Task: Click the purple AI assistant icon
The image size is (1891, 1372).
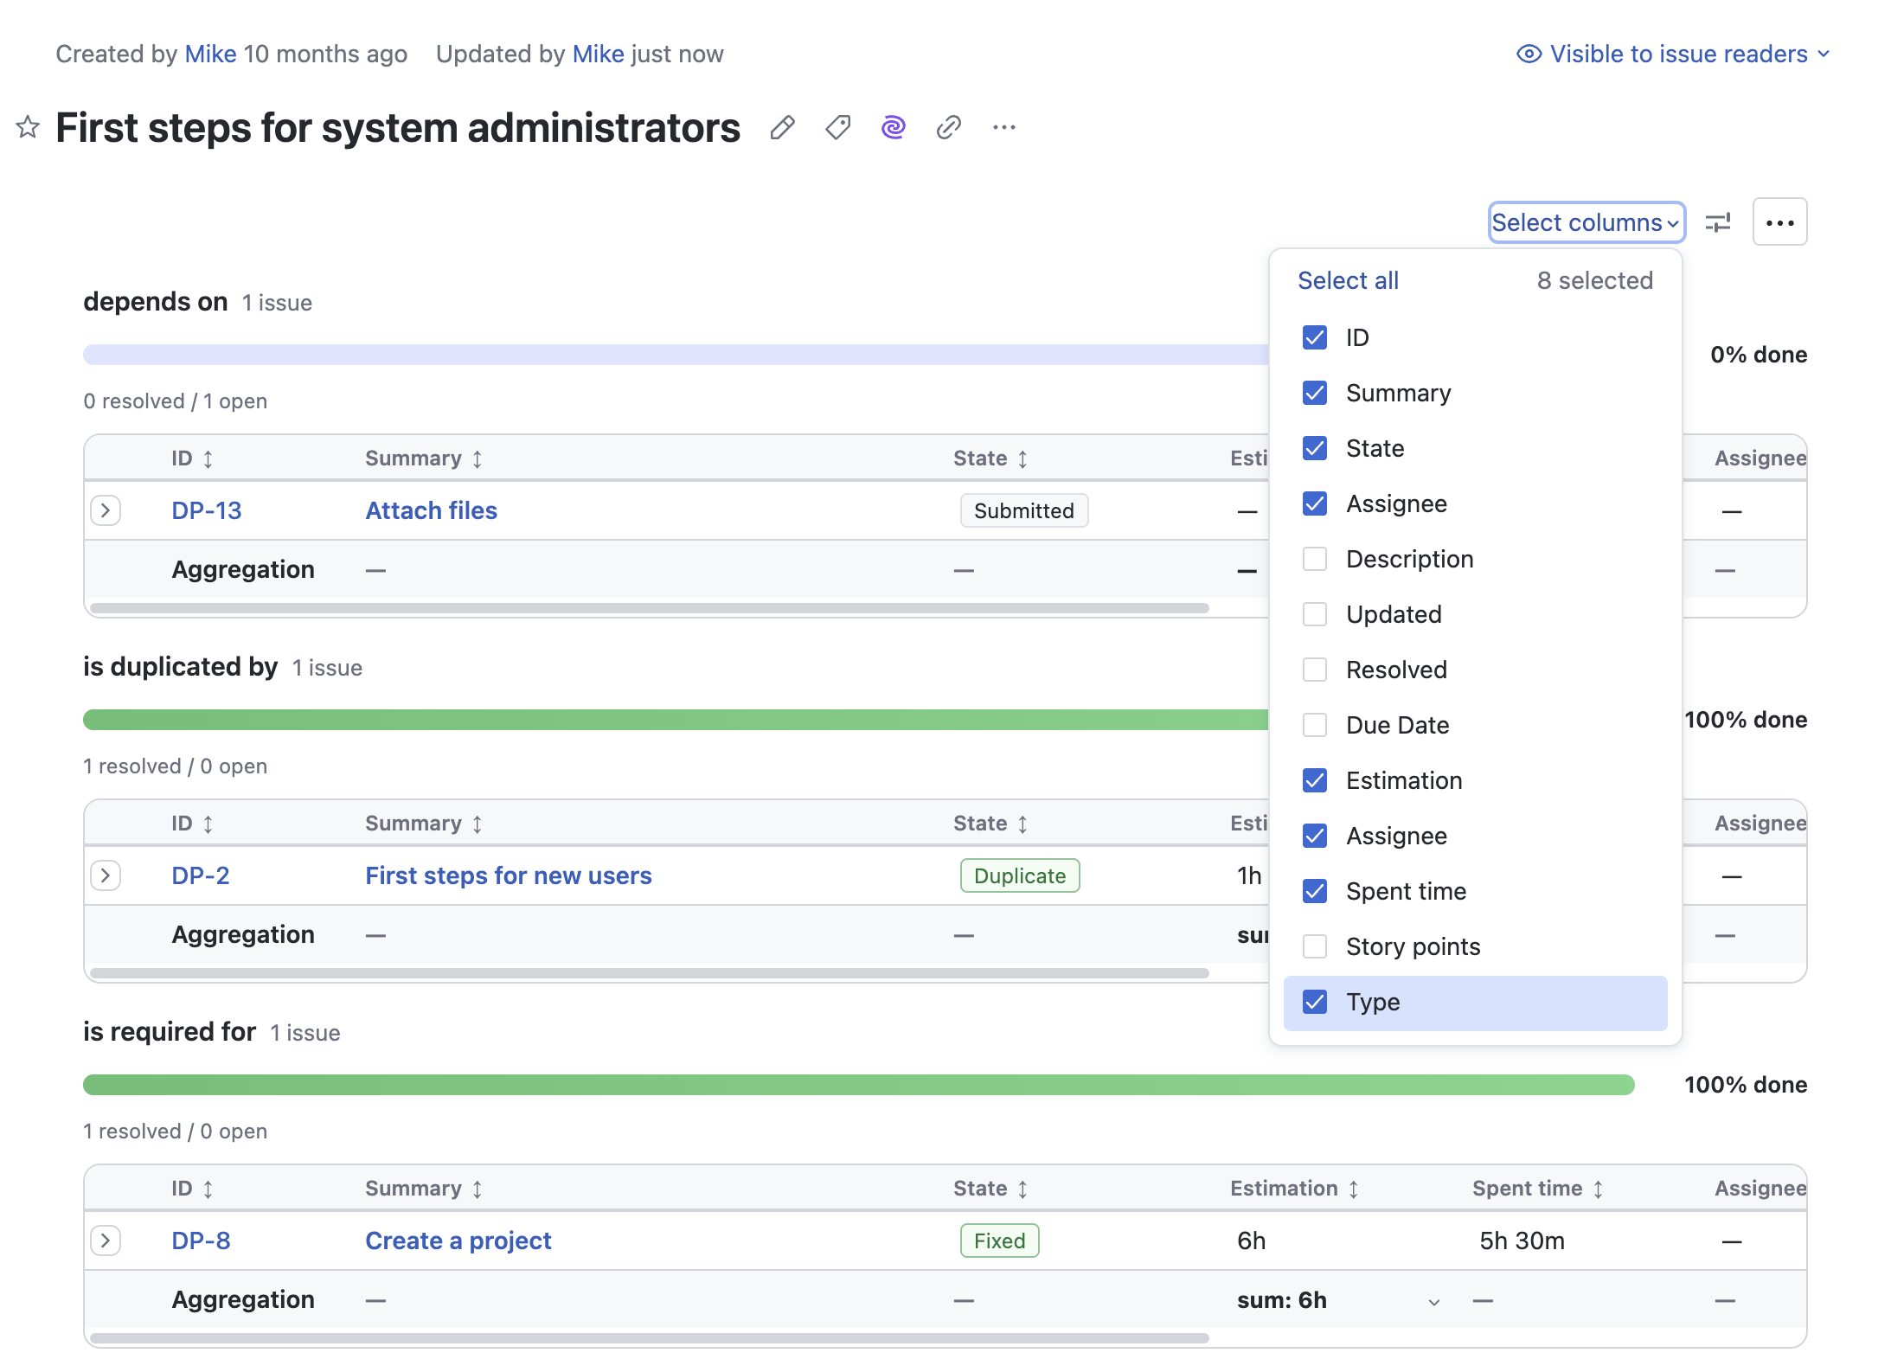Action: pos(892,127)
